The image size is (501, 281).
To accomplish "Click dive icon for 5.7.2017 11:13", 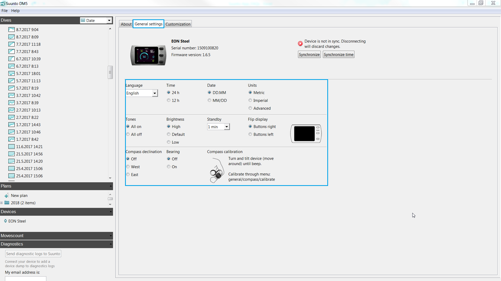I will (11, 81).
